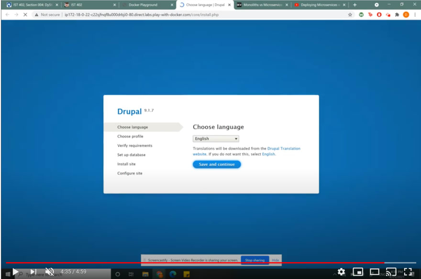Switch to the IST 402 Section 004 tab
This screenshot has height=279, width=421.
click(32, 5)
